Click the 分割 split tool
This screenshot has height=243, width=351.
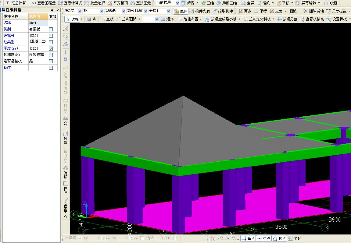(x=65, y=138)
